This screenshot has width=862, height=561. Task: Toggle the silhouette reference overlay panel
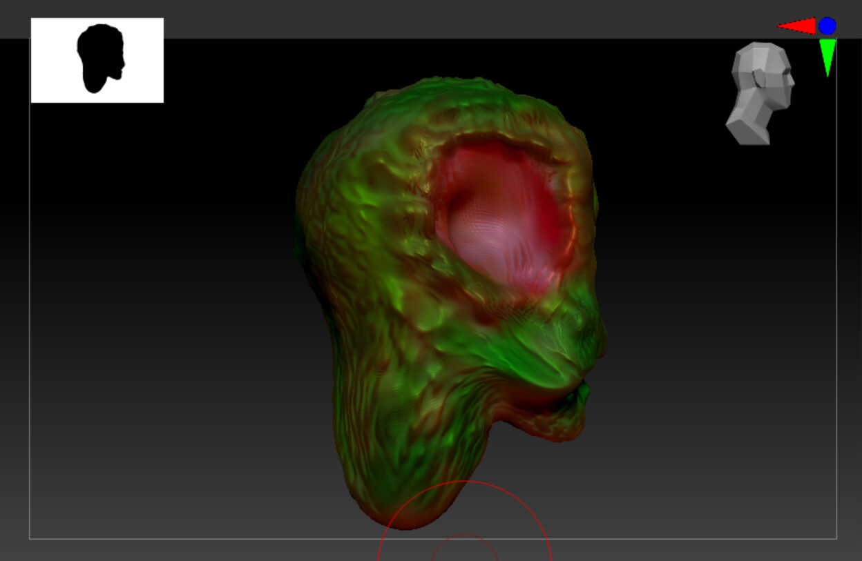[97, 59]
